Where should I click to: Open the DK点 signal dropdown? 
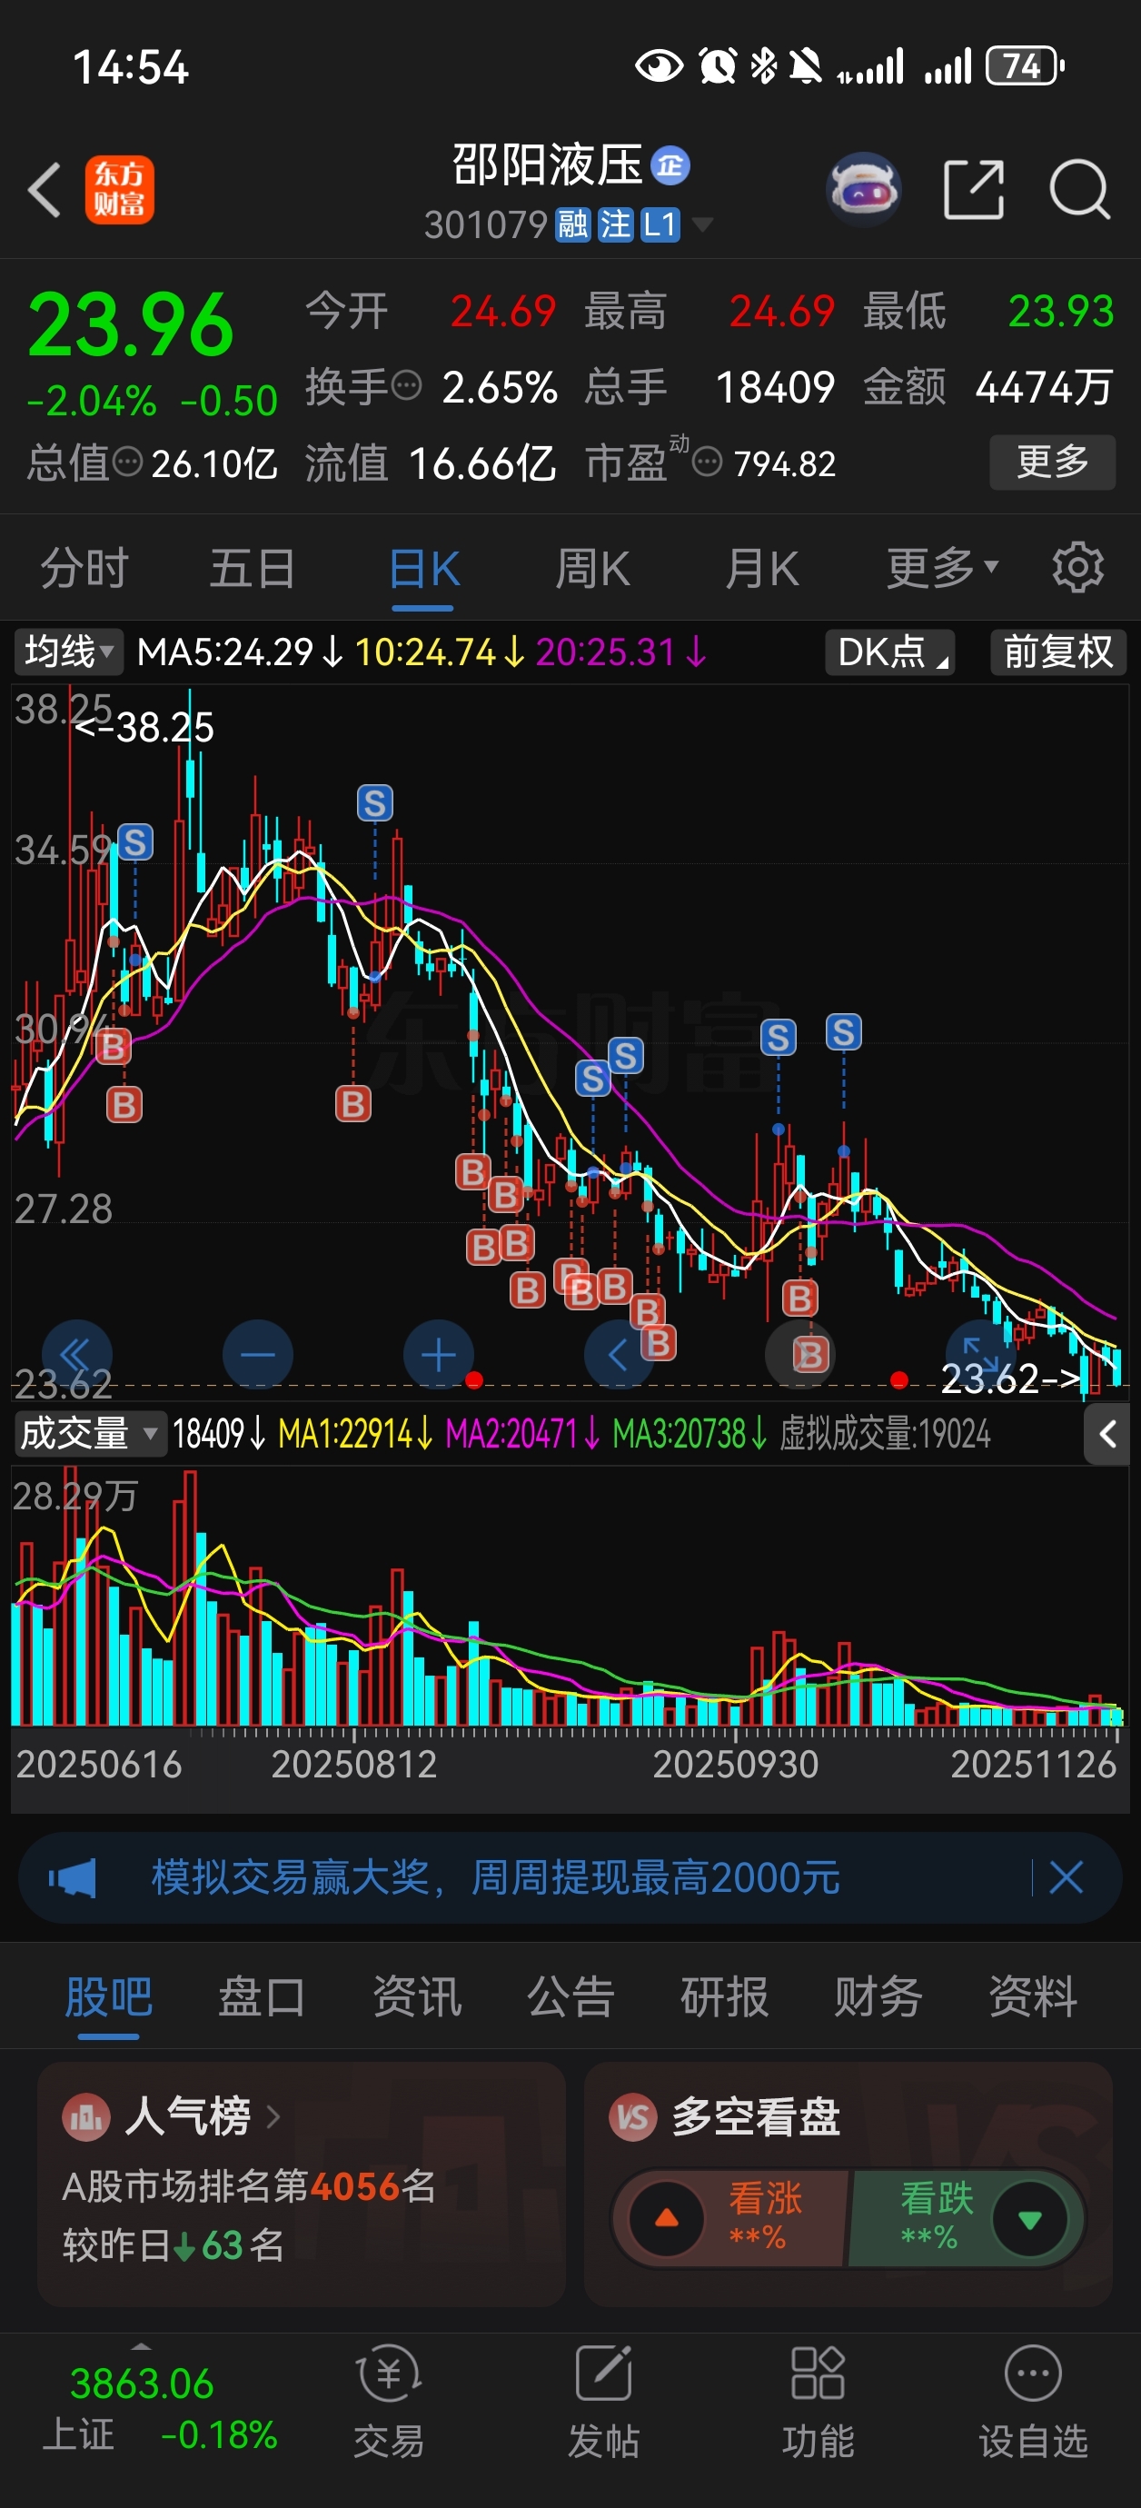[890, 652]
